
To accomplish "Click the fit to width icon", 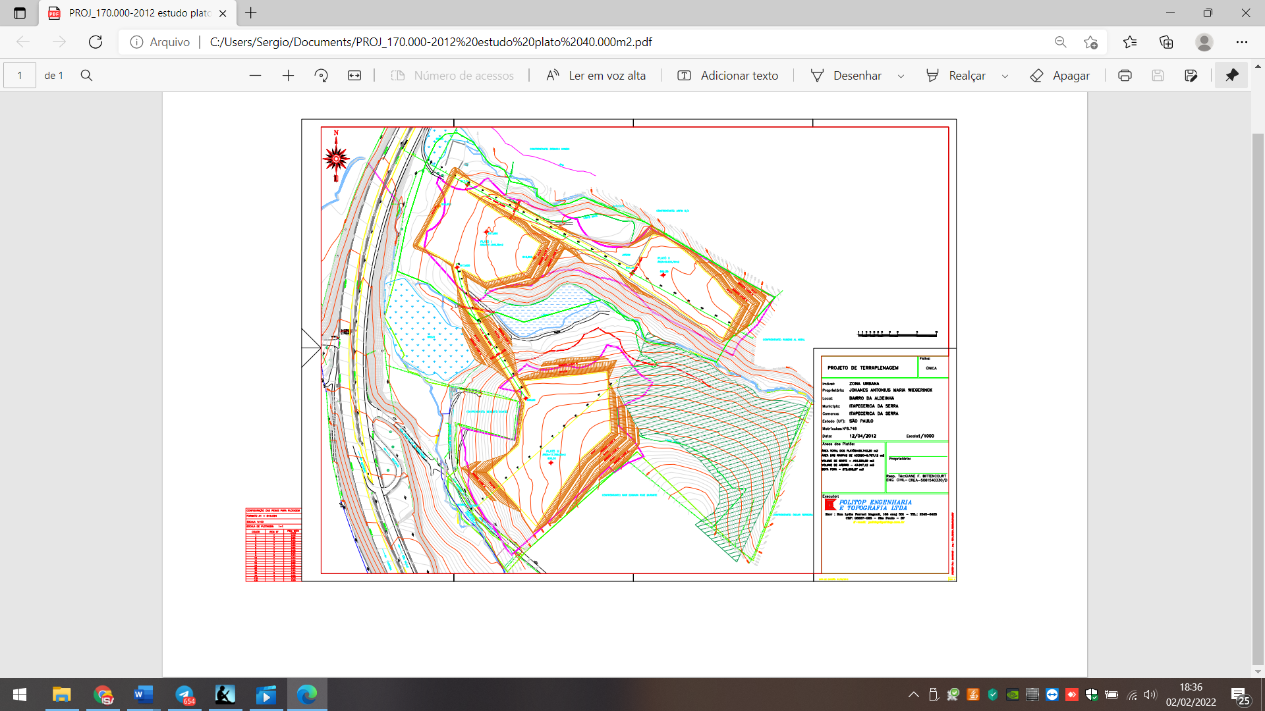I will click(354, 76).
